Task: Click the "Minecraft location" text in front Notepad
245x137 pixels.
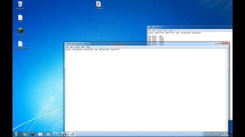Action: point(109,49)
